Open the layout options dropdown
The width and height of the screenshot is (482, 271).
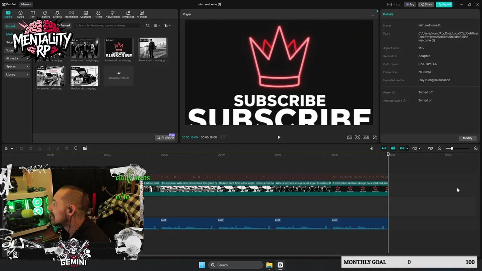(391, 5)
